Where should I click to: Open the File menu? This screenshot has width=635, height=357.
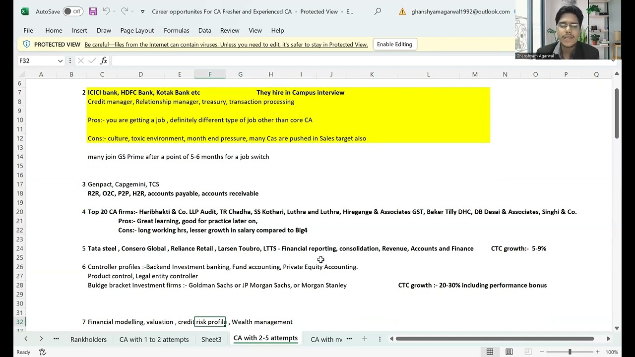click(x=28, y=30)
